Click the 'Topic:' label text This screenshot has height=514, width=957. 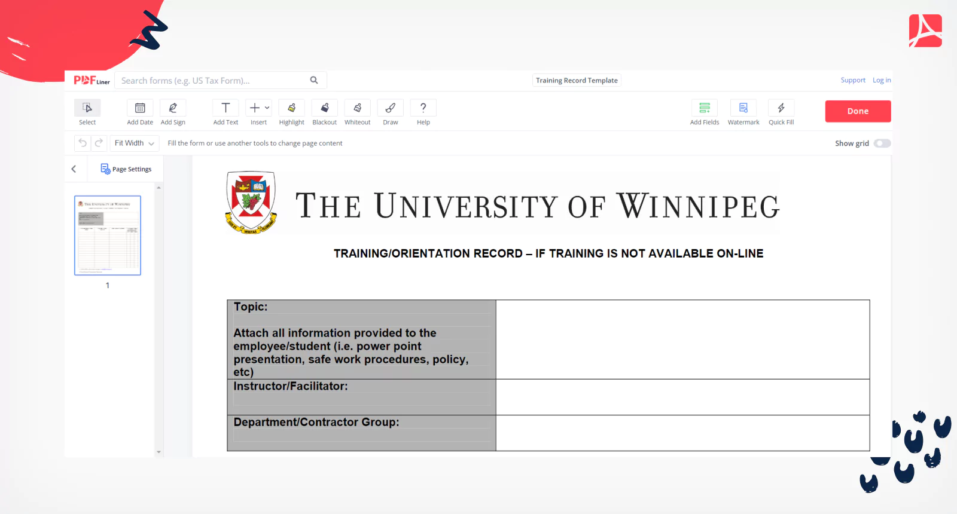click(x=251, y=307)
